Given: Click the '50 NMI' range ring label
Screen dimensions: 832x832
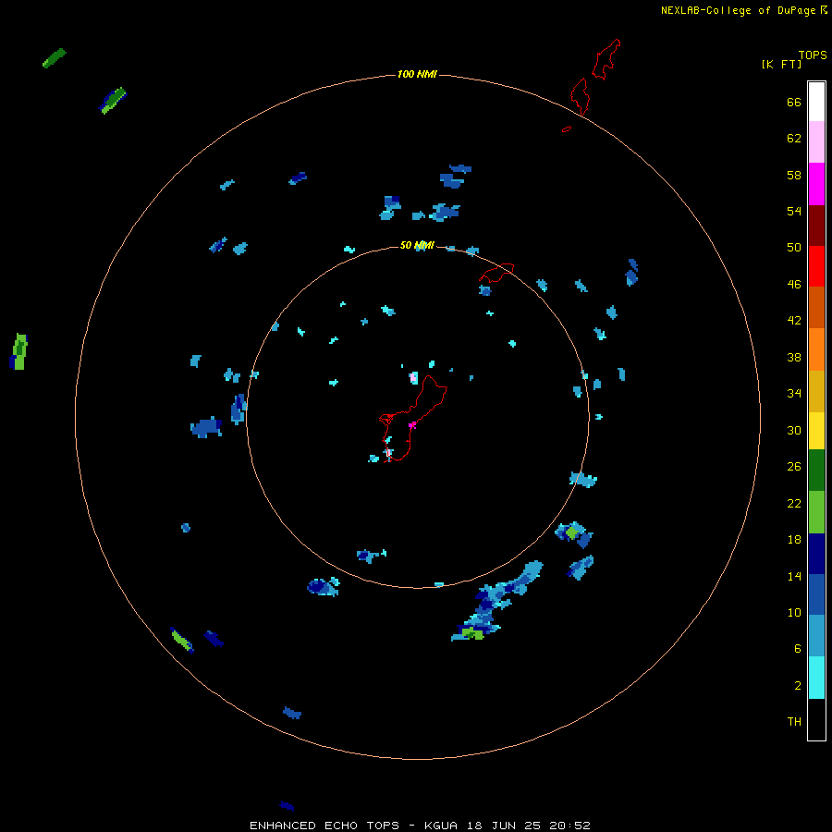Looking at the screenshot, I should [x=417, y=245].
